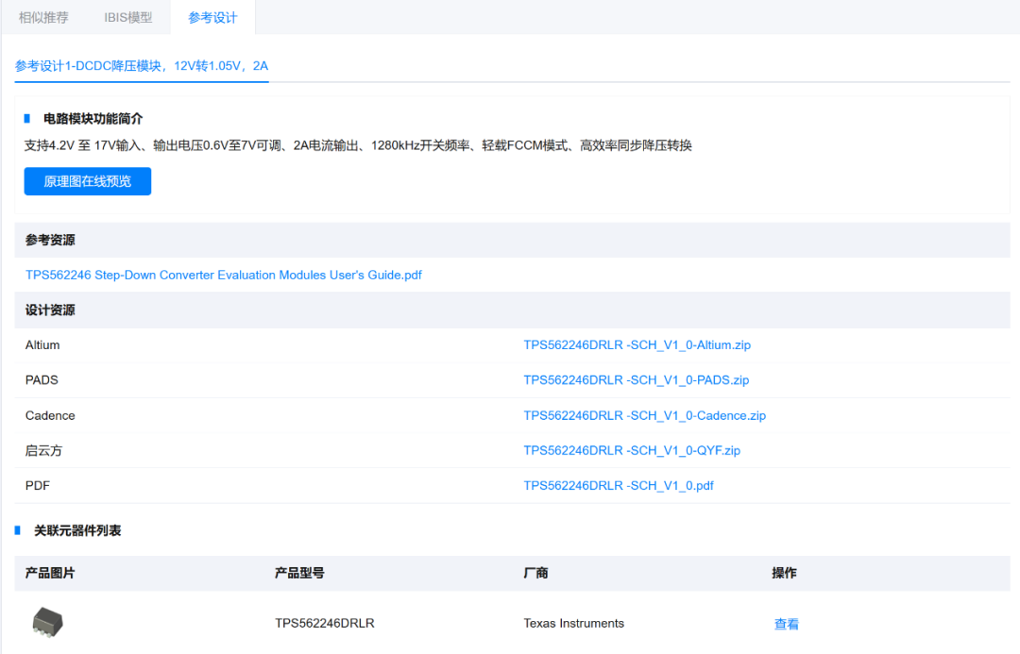Viewport: 1020px width, 654px height.
Task: Select the 参考设计1-DCDC降压模块 sub-tab
Action: (142, 66)
